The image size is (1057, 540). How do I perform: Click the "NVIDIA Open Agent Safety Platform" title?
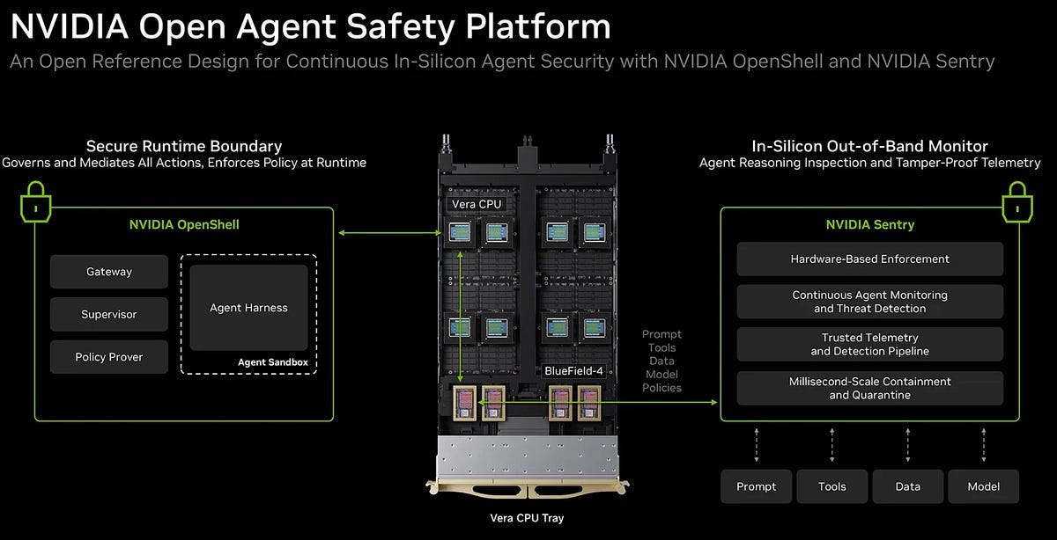pos(310,26)
